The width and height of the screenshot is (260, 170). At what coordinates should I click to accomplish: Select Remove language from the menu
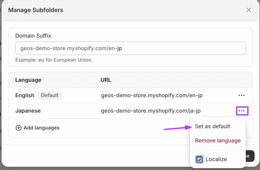pos(218,141)
